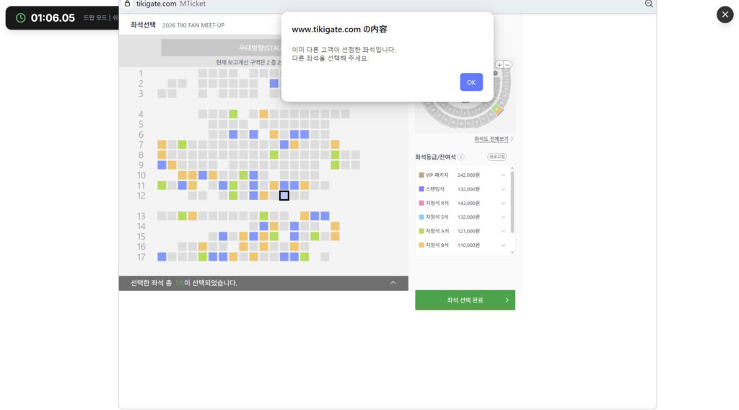Zoom in the seat map with plus

click(x=499, y=65)
